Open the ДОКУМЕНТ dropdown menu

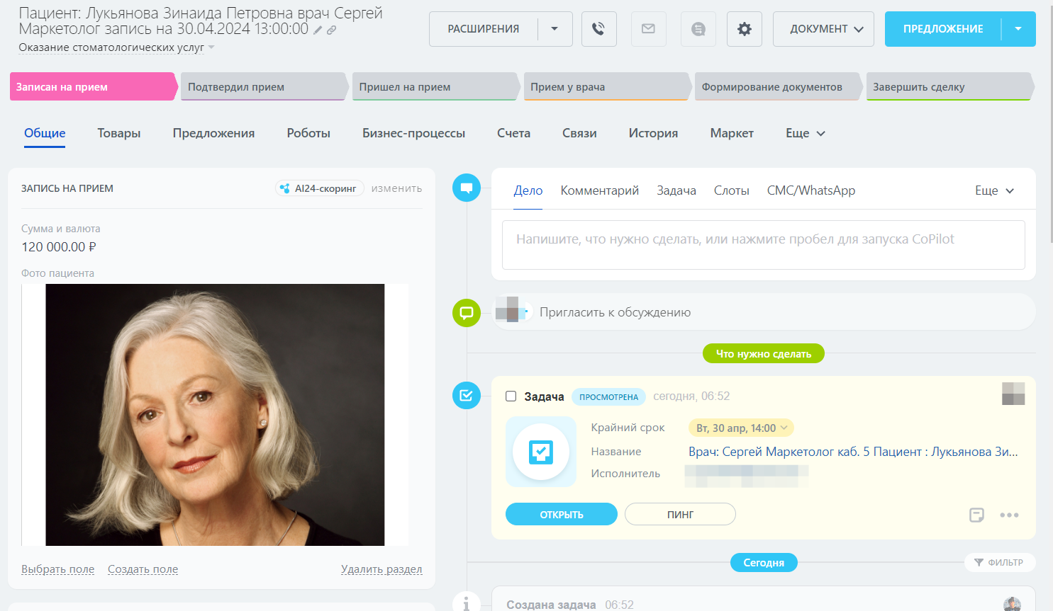click(823, 29)
